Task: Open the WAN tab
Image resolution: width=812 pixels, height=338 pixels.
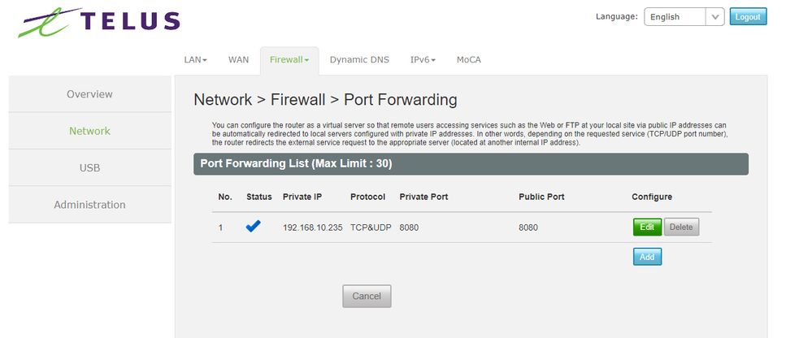Action: click(238, 59)
